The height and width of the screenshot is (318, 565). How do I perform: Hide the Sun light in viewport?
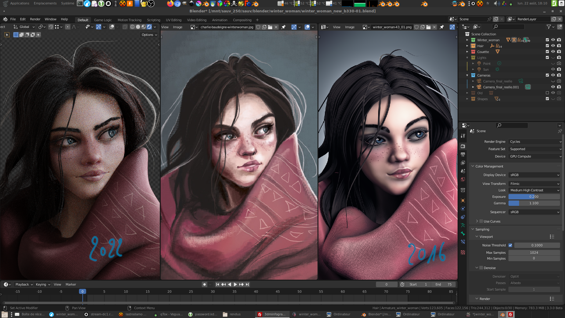pos(553,69)
